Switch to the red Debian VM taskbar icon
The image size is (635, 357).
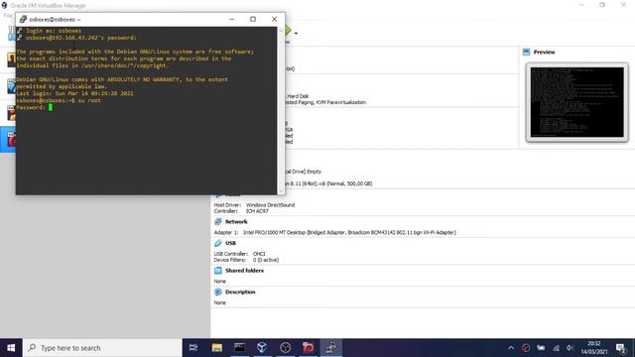(x=309, y=348)
